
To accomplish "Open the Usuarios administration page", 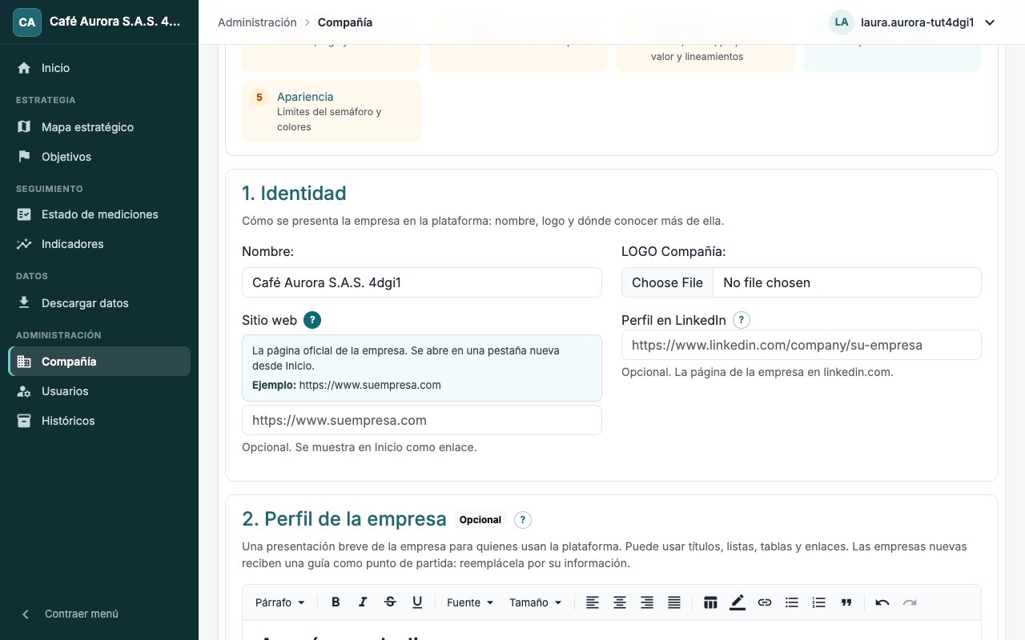I will point(99,391).
